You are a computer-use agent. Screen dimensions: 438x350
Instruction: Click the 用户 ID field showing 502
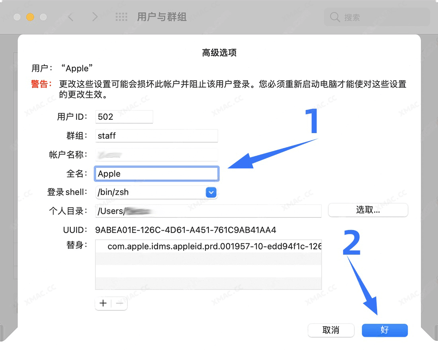124,117
